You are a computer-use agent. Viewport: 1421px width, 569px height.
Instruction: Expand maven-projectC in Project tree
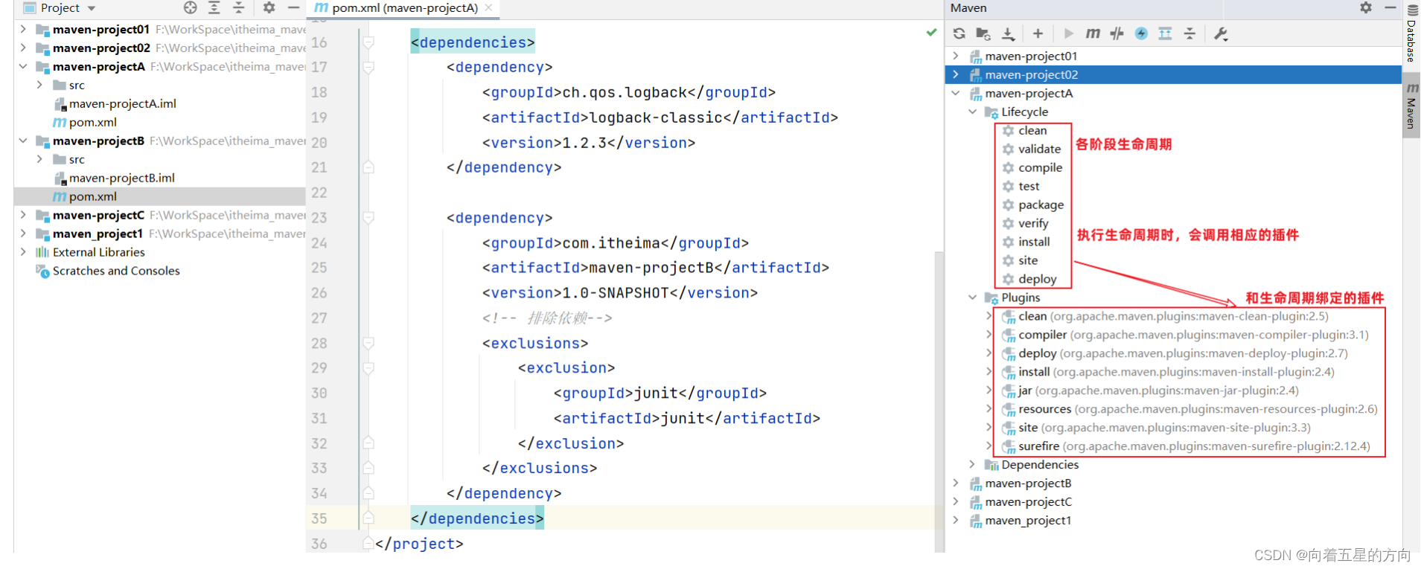[x=23, y=215]
